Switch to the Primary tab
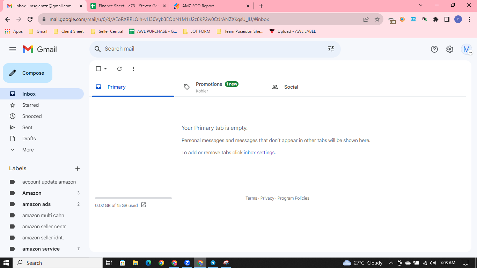 point(133,87)
